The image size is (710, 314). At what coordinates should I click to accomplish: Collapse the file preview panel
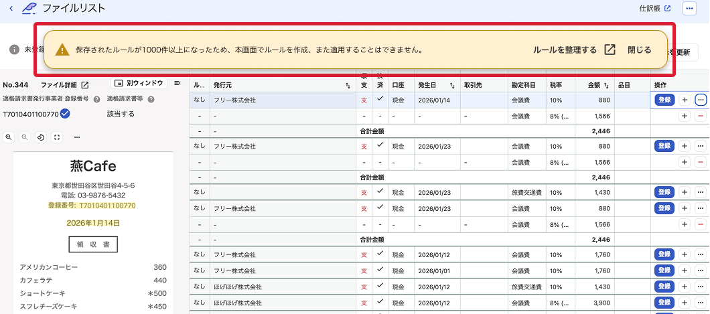pos(177,83)
